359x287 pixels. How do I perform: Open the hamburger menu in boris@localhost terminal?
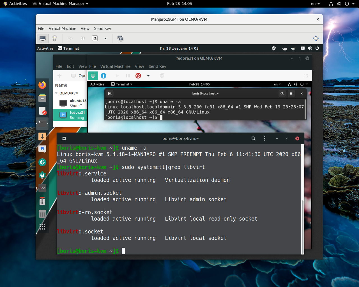pos(291,93)
